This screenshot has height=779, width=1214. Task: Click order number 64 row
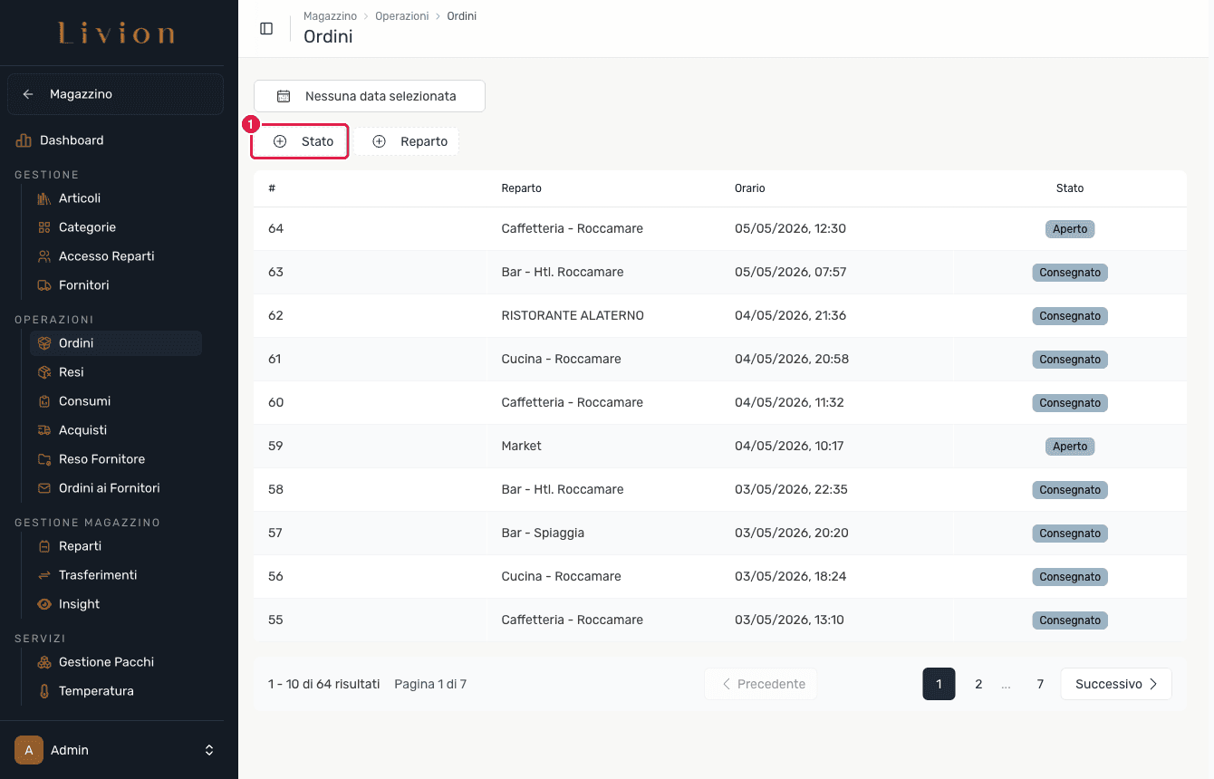(720, 229)
